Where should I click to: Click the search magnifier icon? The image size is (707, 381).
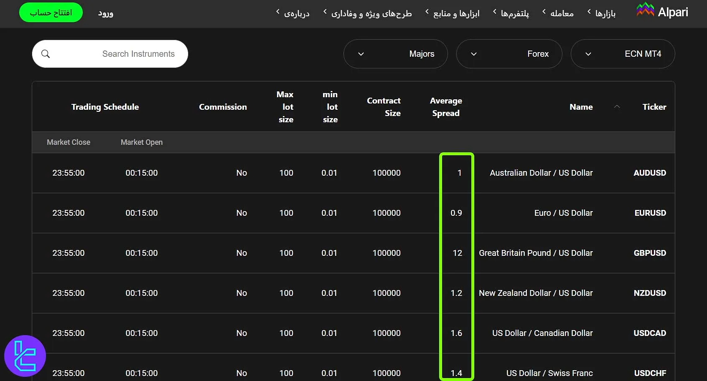[46, 54]
